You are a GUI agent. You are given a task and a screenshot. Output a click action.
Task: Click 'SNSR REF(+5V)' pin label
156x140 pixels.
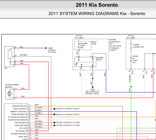click(x=21, y=125)
